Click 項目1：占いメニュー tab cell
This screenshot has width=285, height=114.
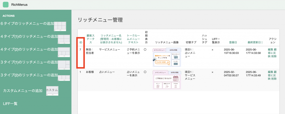coord(190,53)
